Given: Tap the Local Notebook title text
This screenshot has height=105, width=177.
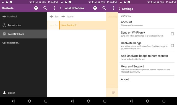Looking at the screenshot, I should [x=74, y=8].
